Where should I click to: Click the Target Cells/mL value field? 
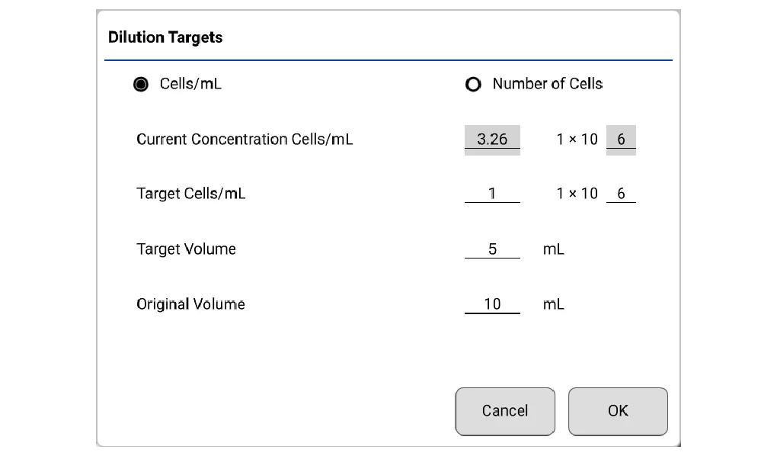click(x=492, y=194)
